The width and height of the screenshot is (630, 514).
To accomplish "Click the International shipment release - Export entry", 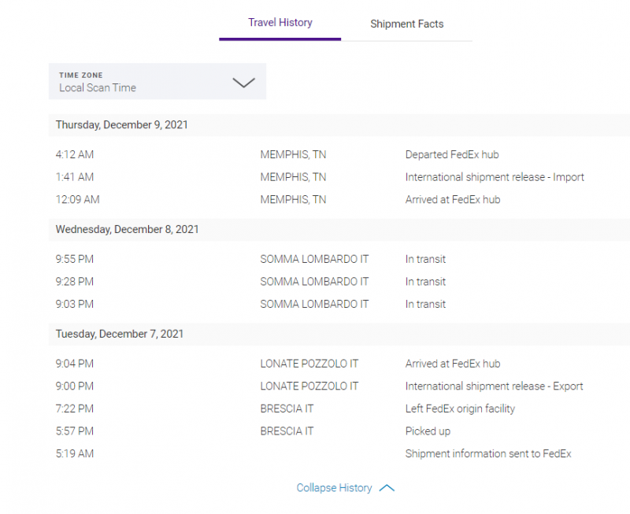I will point(494,386).
